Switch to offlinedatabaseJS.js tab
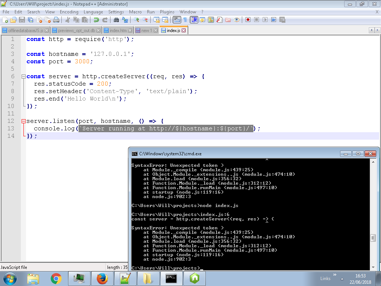The height and width of the screenshot is (286, 381). (26, 31)
